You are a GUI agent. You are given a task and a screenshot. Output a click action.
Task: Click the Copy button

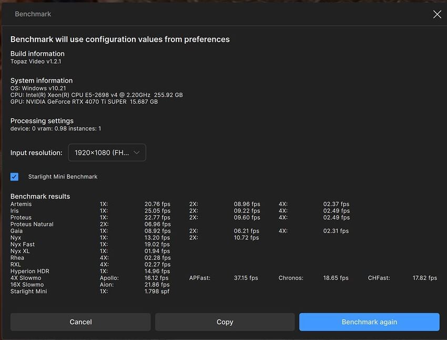(x=225, y=322)
